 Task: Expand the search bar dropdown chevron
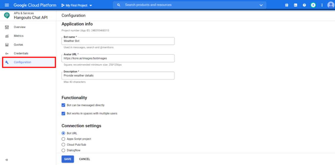point(261,5)
